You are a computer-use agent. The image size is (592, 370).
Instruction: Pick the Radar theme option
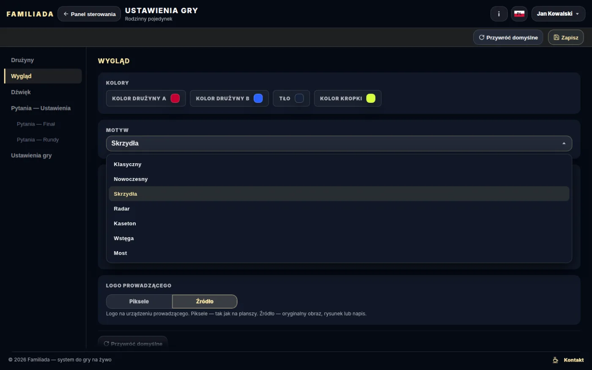[339, 208]
